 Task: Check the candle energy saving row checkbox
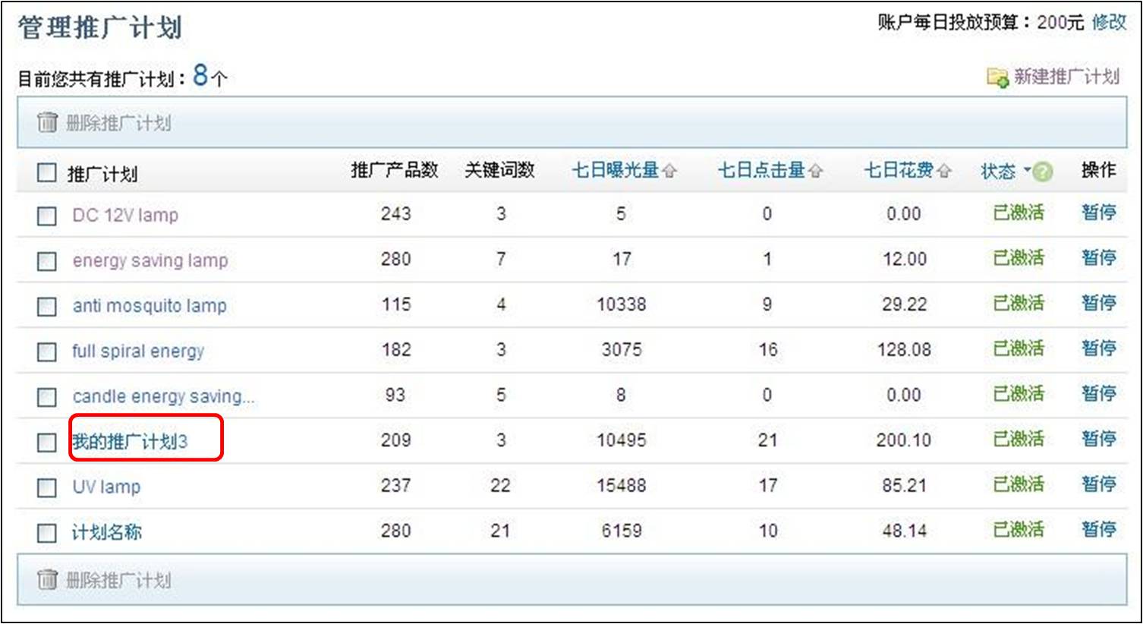tap(47, 397)
